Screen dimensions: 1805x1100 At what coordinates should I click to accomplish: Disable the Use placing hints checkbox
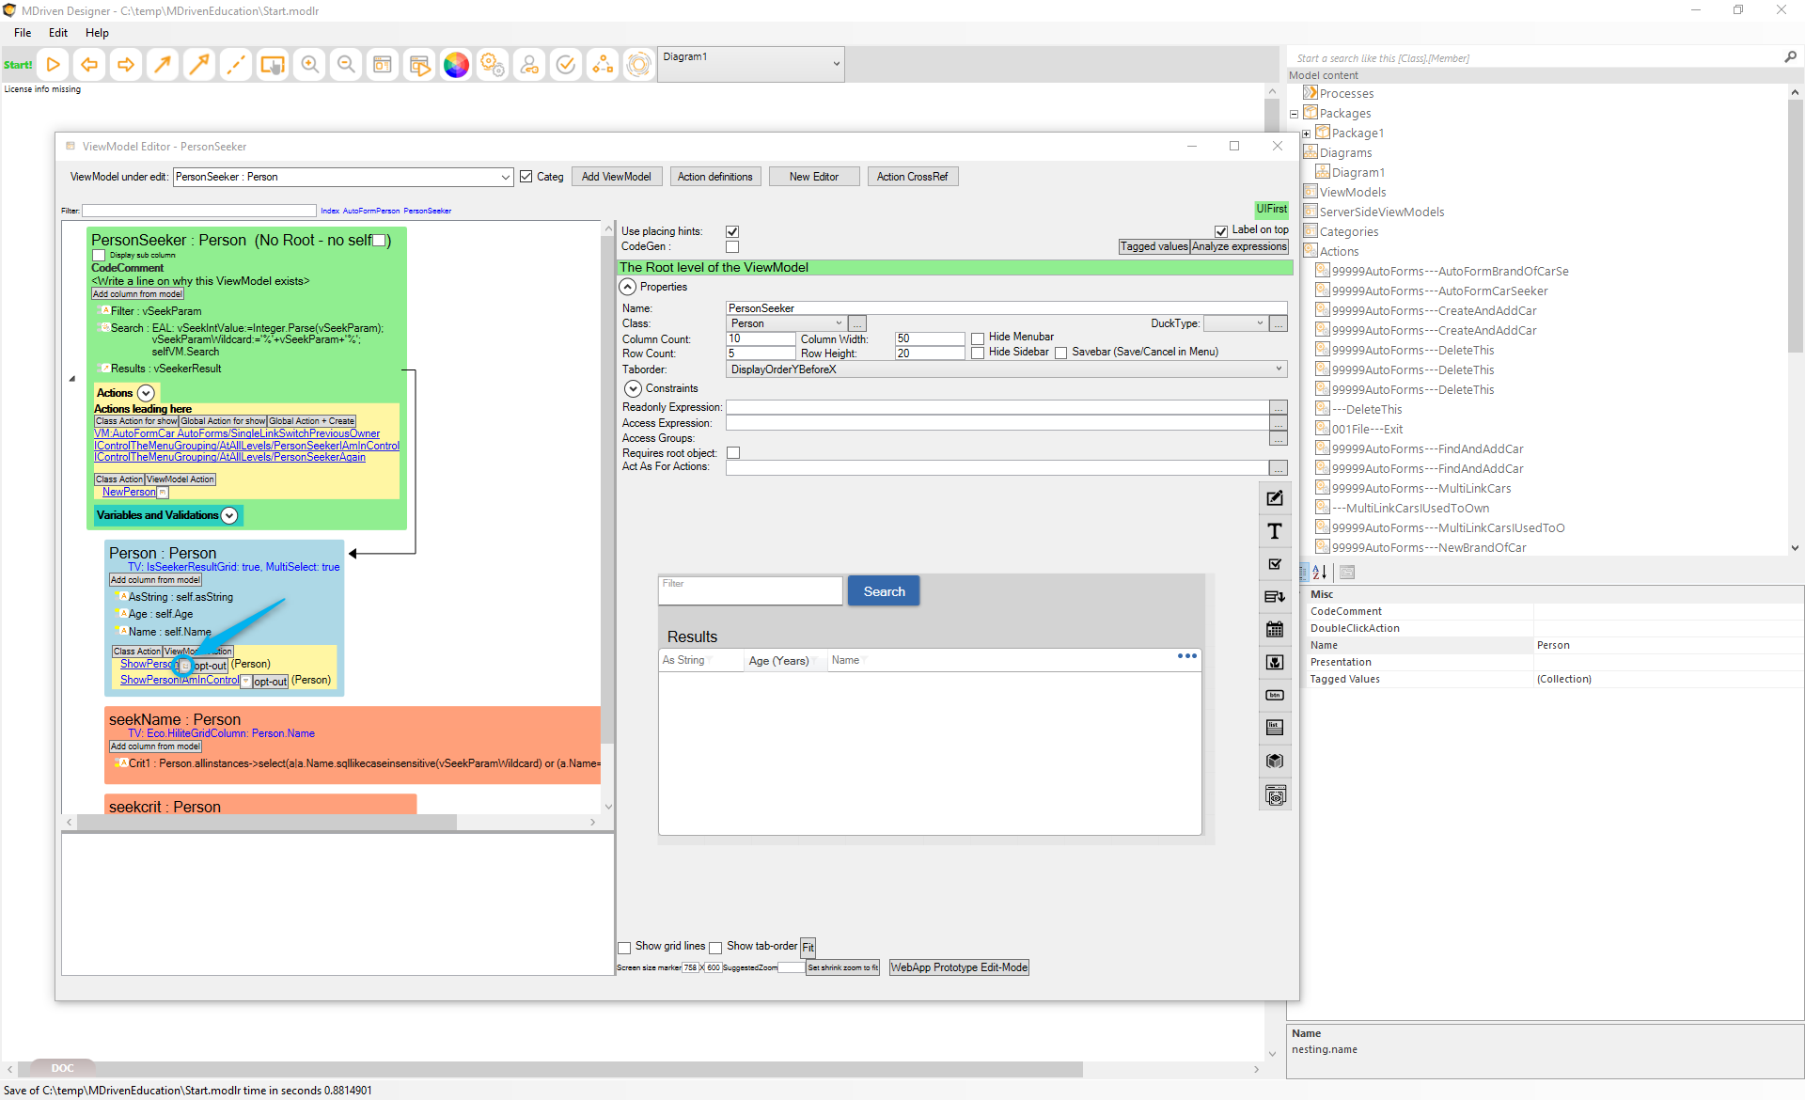(x=732, y=231)
